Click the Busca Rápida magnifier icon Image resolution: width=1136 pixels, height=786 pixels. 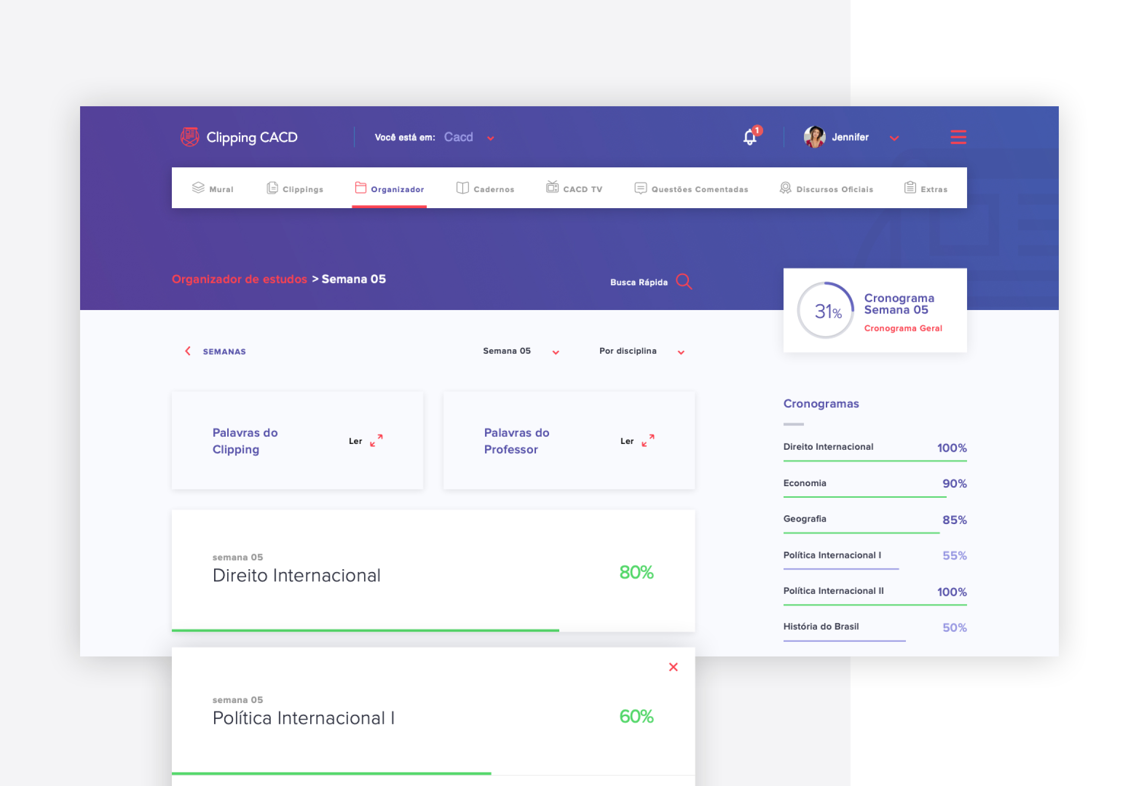[684, 281]
